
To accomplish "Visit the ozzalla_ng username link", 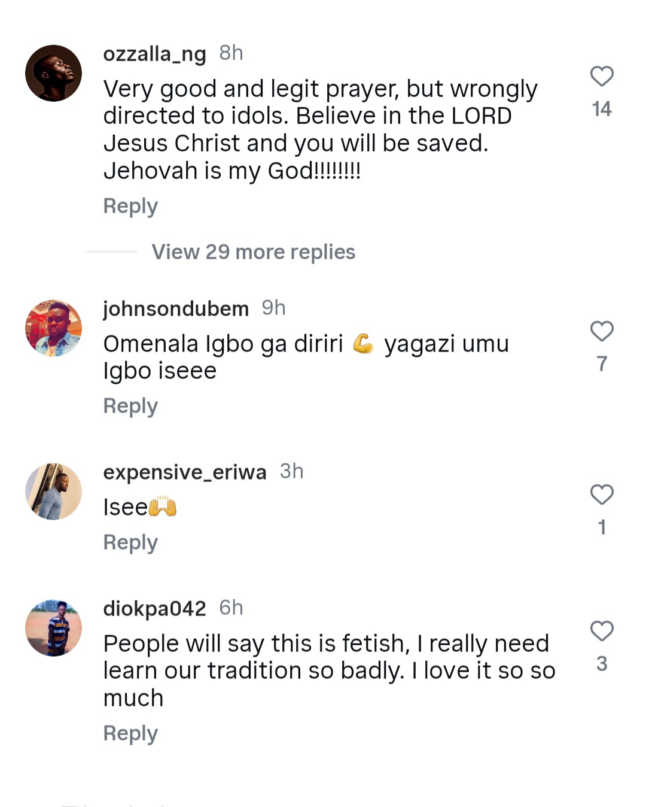I will pos(154,54).
